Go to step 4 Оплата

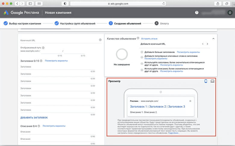click(162, 23)
